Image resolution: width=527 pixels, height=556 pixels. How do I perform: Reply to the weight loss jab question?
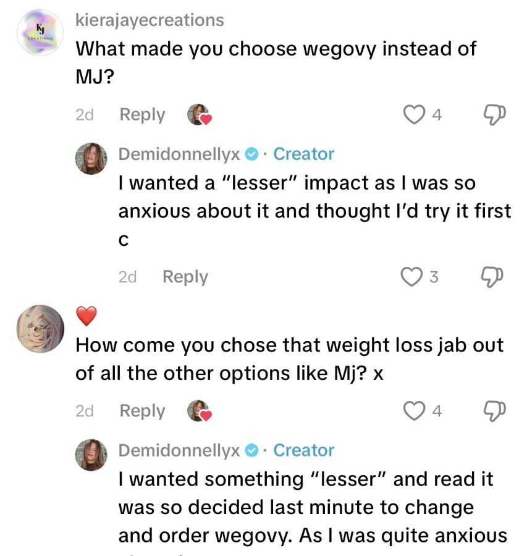[142, 411]
